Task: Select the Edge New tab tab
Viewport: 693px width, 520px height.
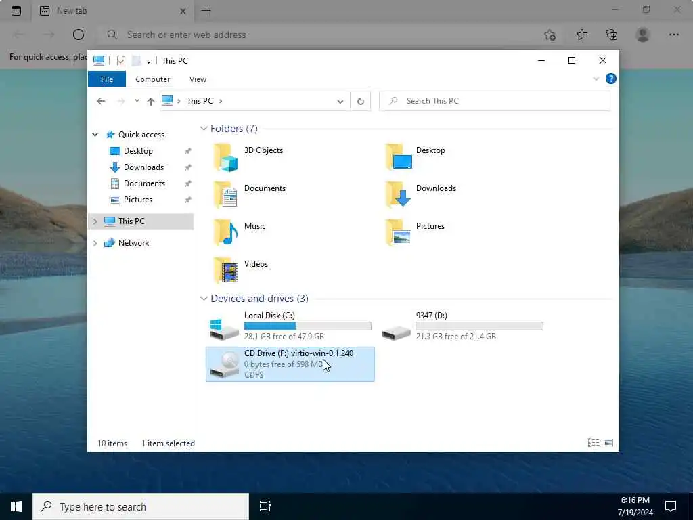Action: point(113,11)
